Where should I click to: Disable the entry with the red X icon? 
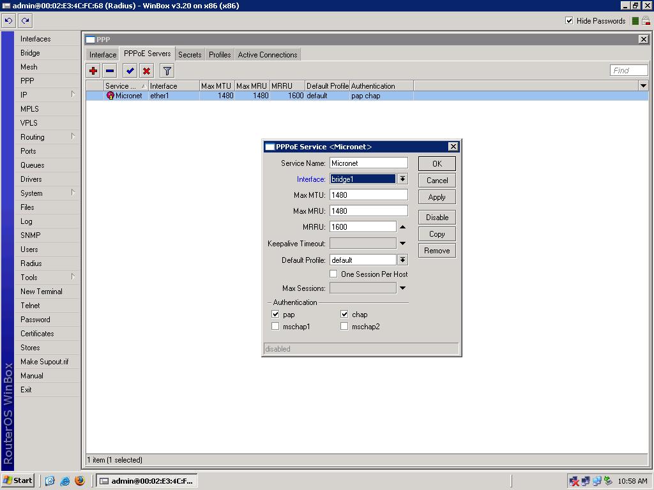pyautogui.click(x=146, y=71)
